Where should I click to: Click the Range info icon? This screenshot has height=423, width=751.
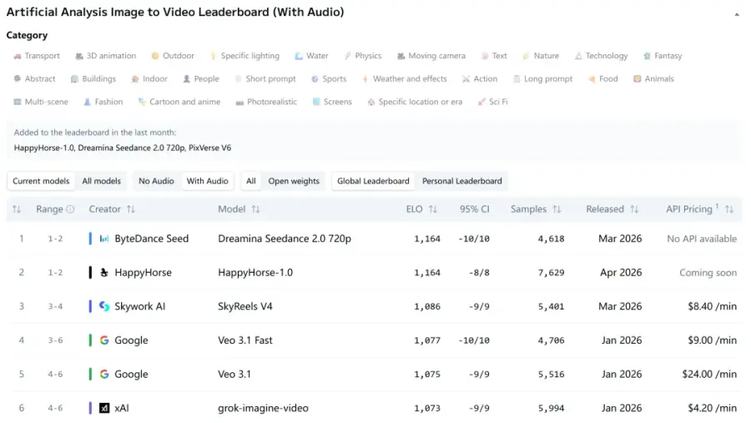(70, 209)
